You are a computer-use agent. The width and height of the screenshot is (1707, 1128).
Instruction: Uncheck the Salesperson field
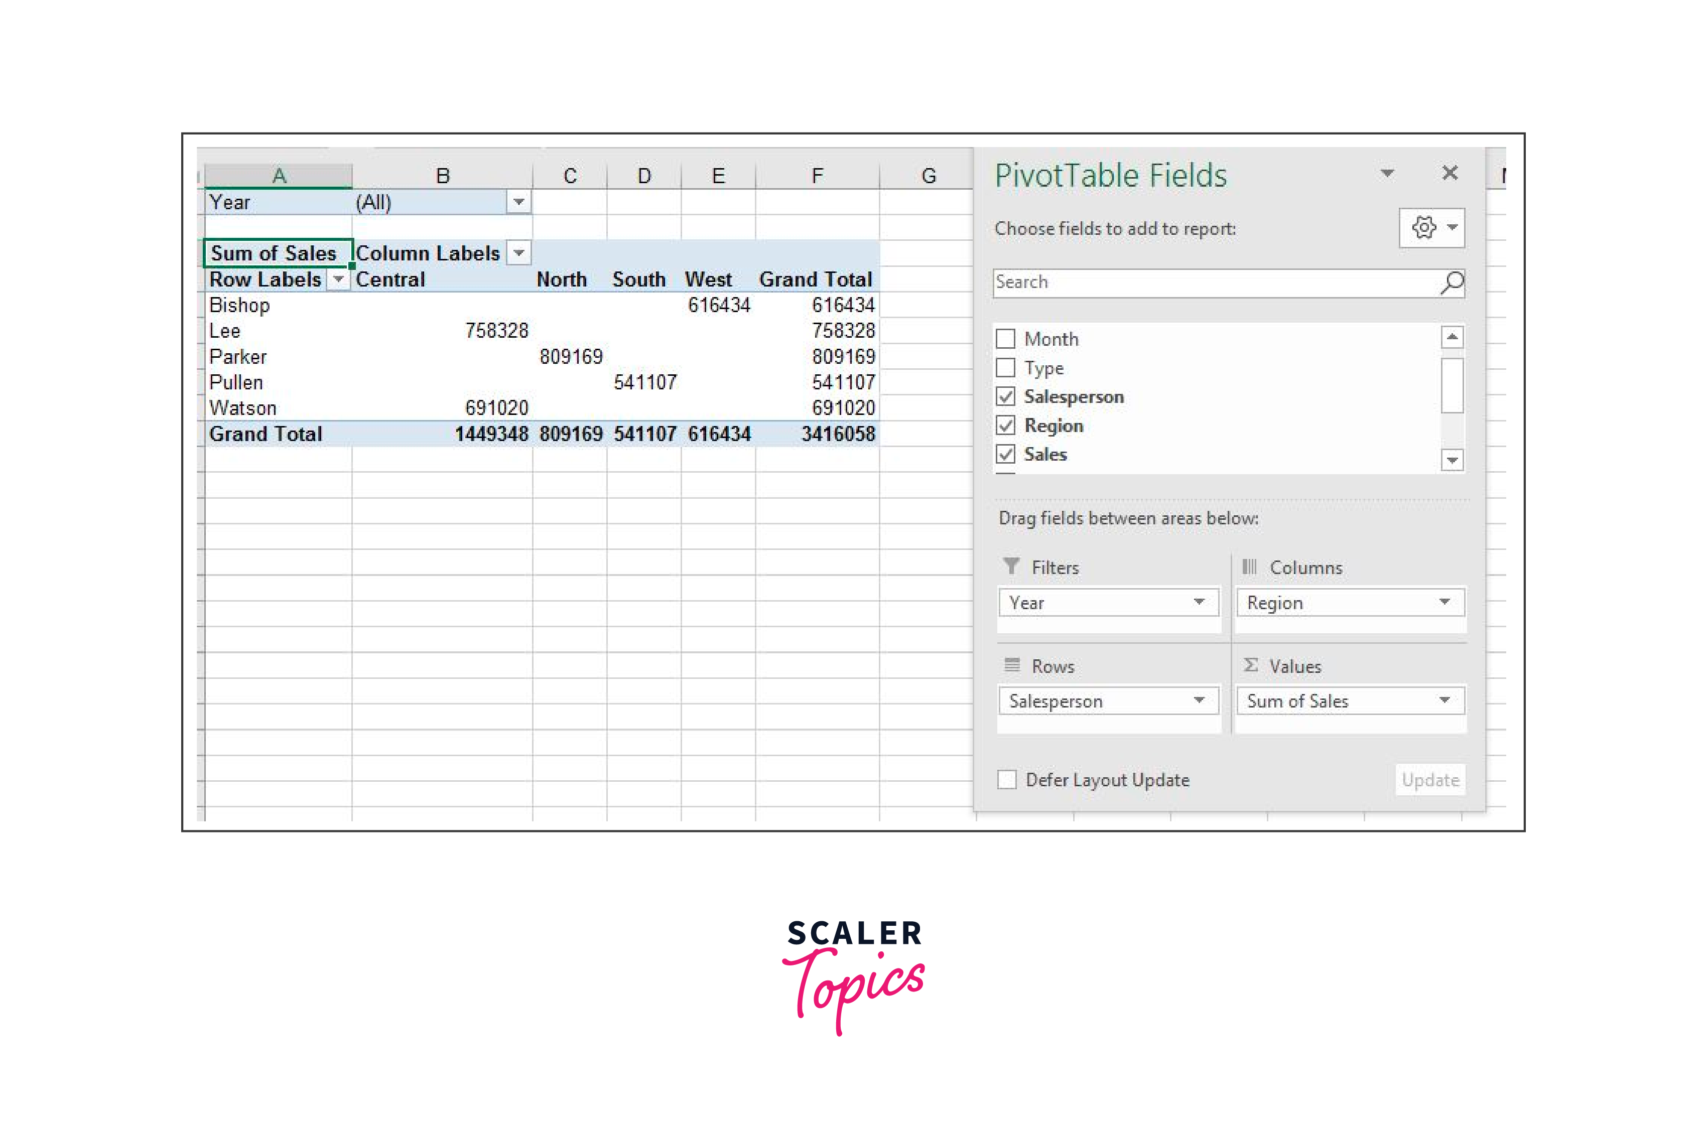tap(1005, 396)
